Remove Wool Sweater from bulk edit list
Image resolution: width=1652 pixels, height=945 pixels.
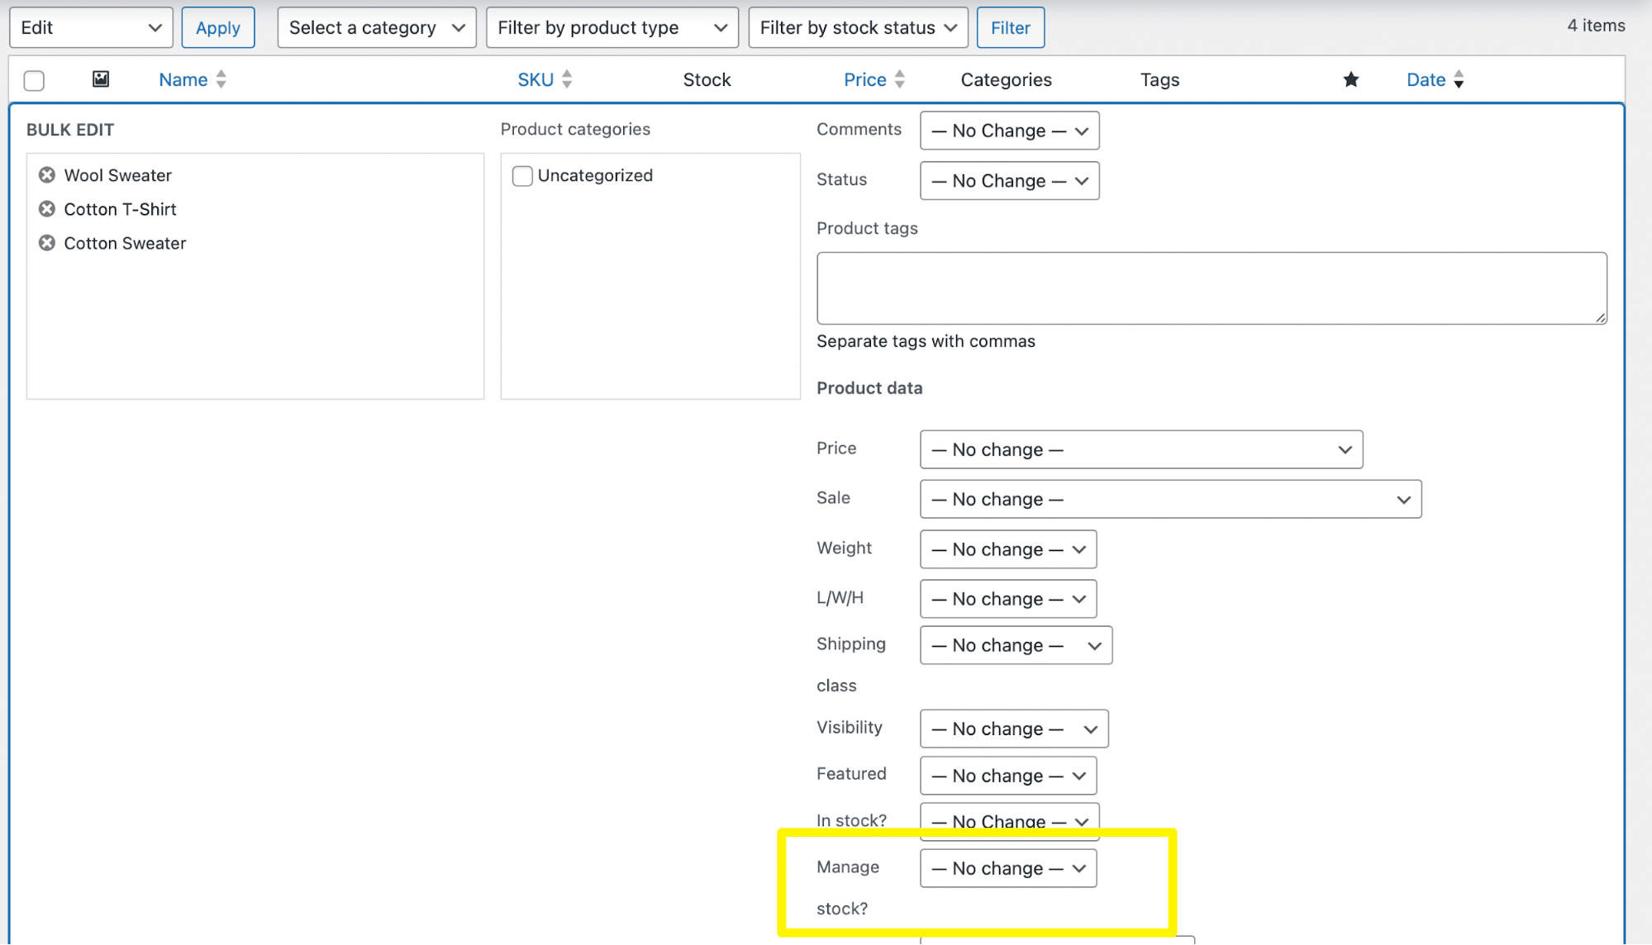pos(47,175)
